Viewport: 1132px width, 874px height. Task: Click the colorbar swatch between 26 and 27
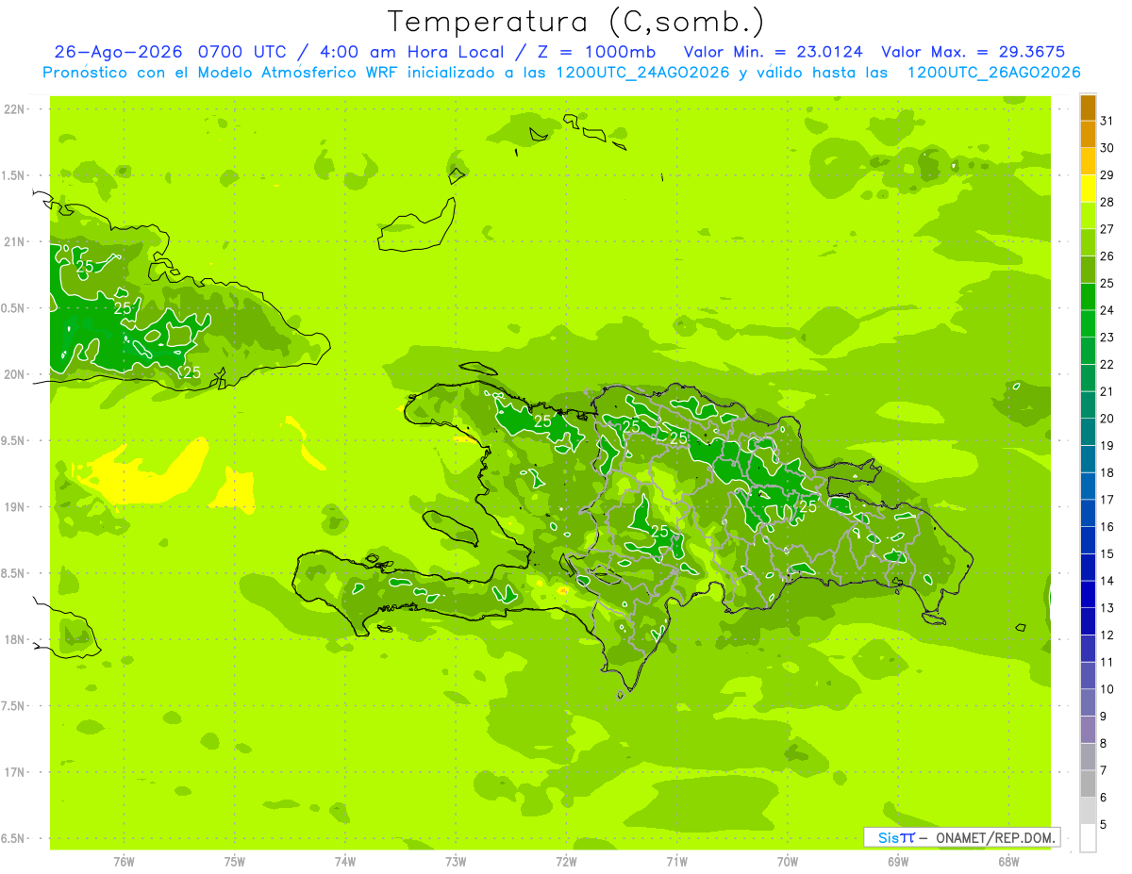(x=1088, y=242)
